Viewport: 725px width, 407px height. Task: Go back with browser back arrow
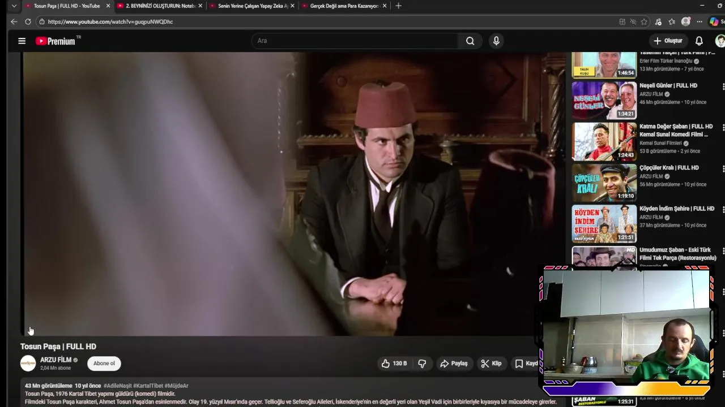pos(14,21)
